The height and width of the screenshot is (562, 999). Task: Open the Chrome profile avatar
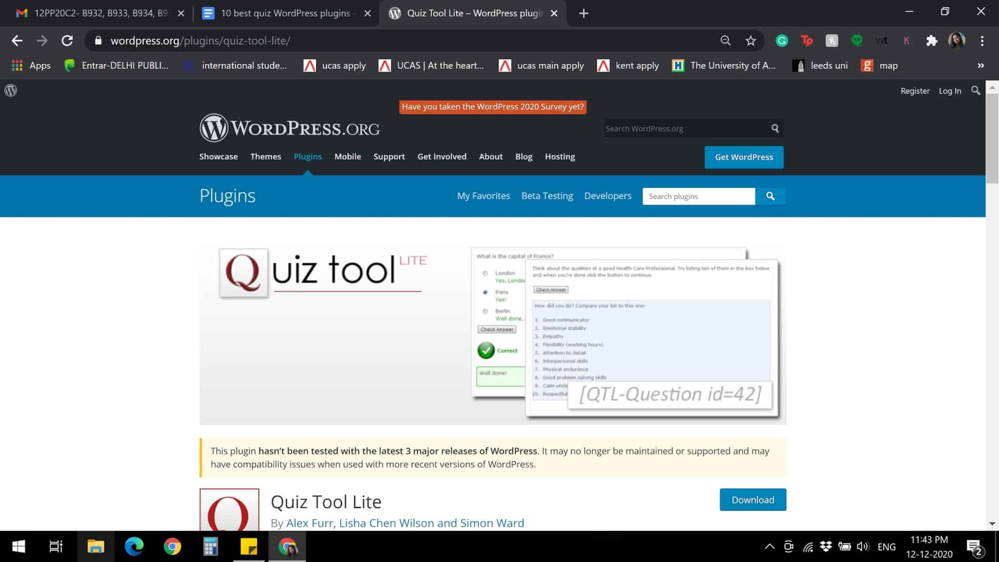click(x=957, y=40)
